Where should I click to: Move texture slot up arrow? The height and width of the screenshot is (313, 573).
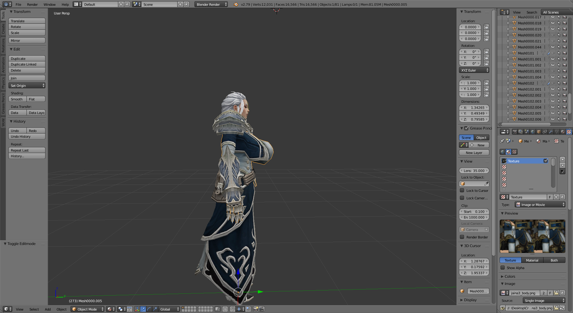pos(563,159)
